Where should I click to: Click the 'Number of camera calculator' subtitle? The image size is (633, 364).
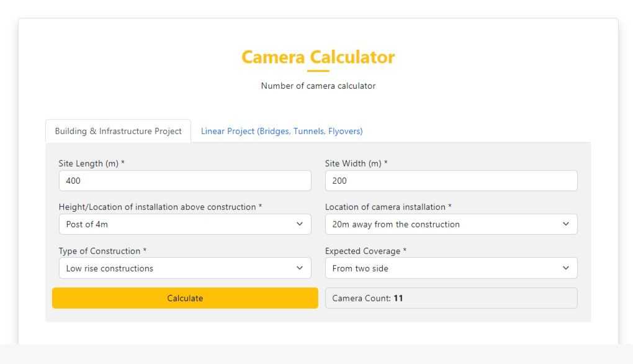[x=318, y=86]
